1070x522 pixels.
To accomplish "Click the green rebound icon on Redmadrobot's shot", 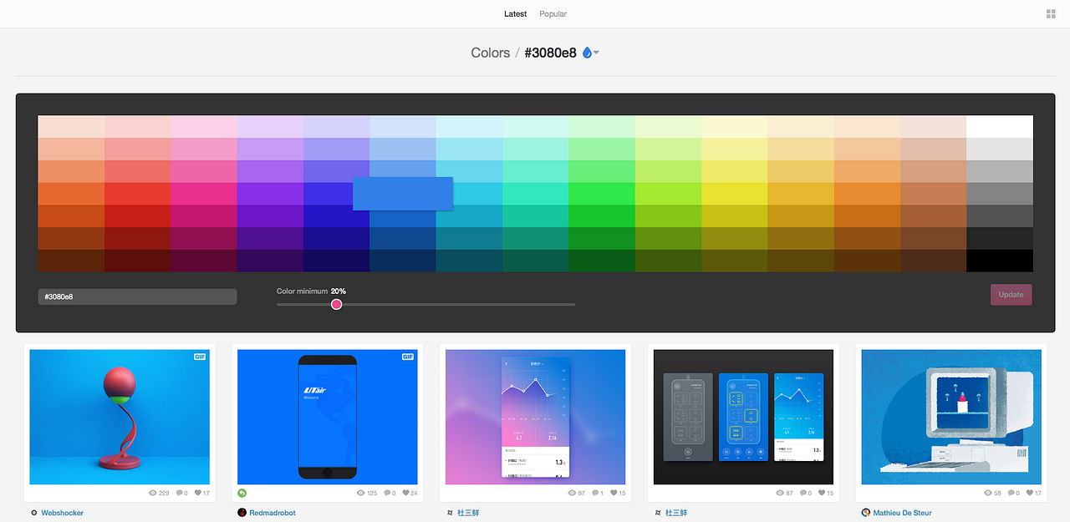I will pyautogui.click(x=241, y=493).
